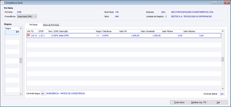Click Pré Nota number 3358
This screenshot has width=231, height=107.
(19, 12)
